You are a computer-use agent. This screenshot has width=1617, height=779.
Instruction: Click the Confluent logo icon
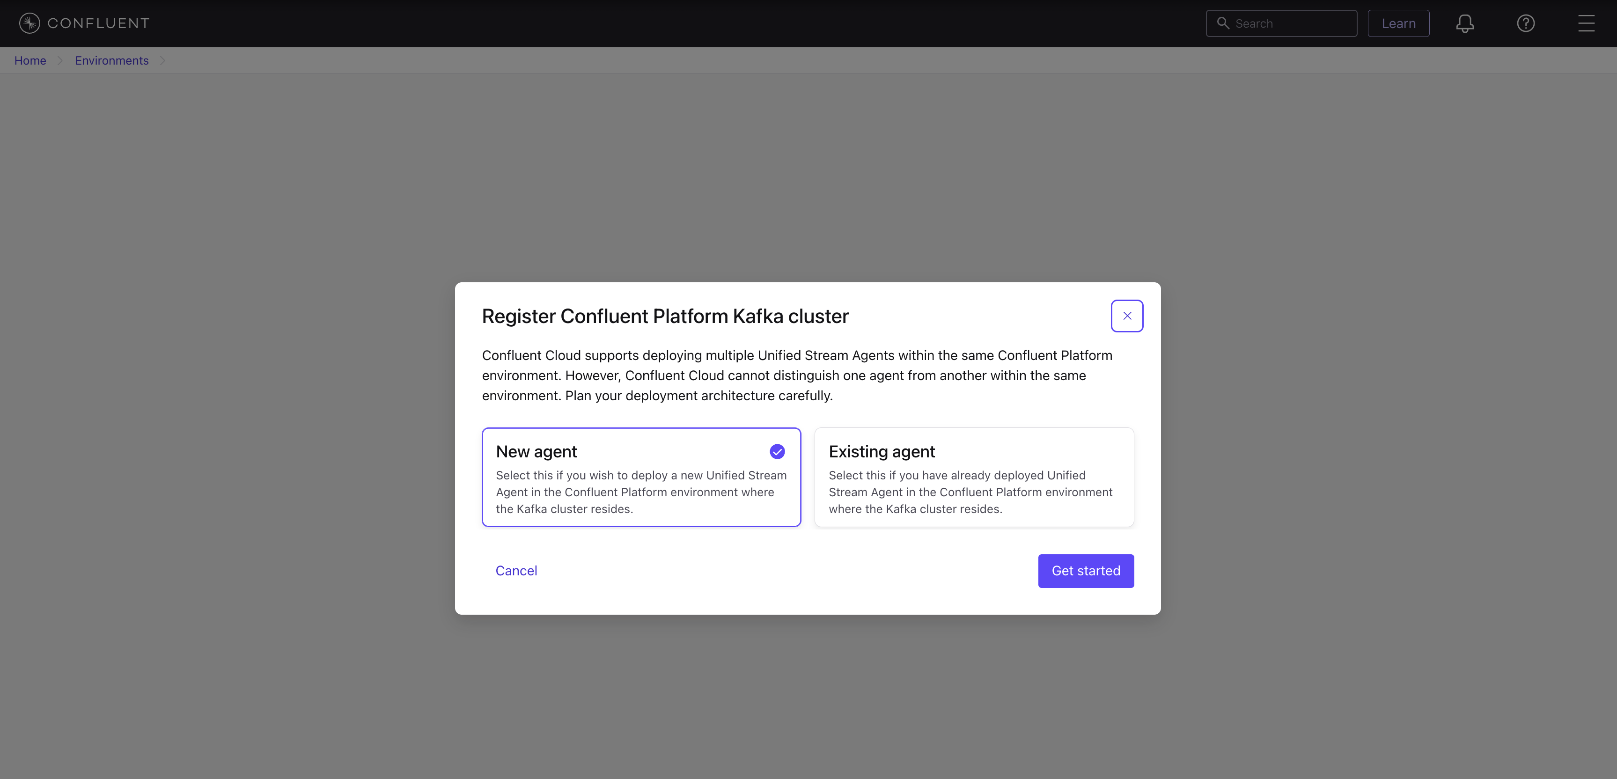(x=29, y=23)
